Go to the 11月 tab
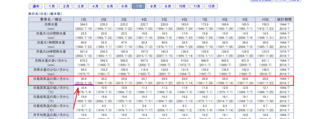Viewport: 323px width, 119px height. tap(197, 6)
